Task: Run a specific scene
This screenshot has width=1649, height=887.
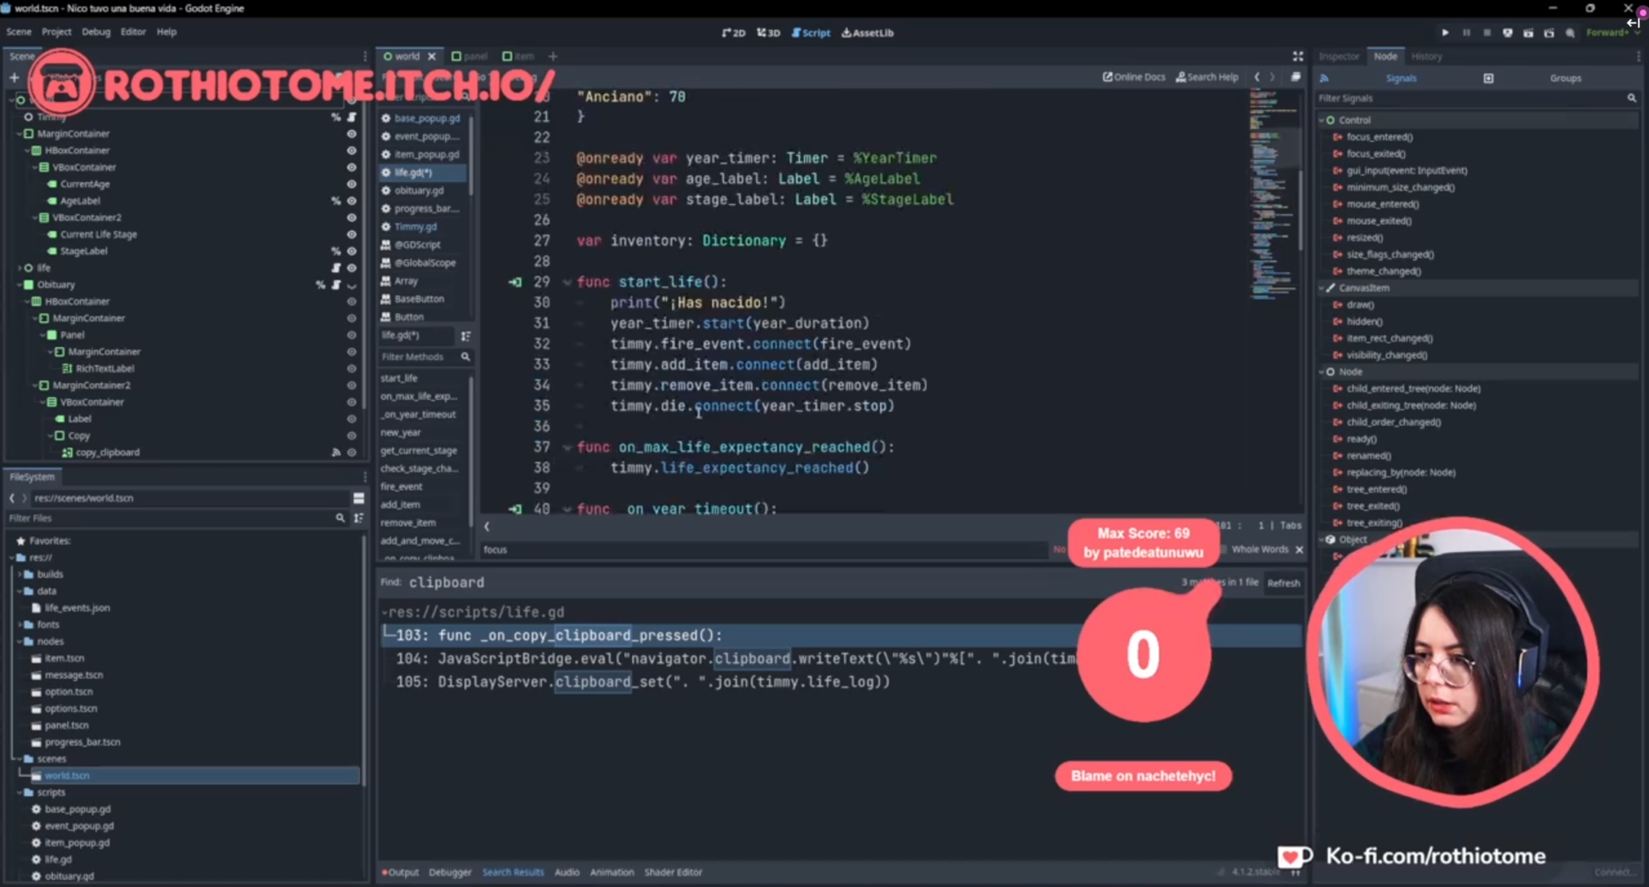Action: click(x=1549, y=33)
